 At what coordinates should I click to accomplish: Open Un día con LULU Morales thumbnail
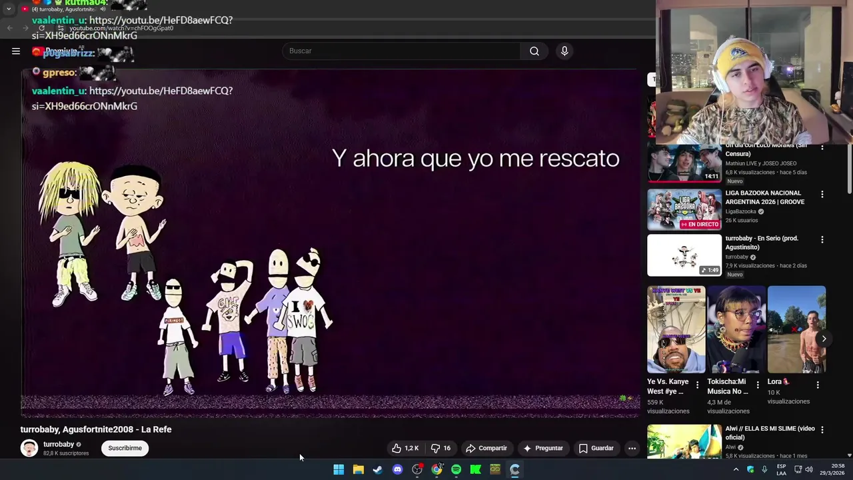coord(684,162)
